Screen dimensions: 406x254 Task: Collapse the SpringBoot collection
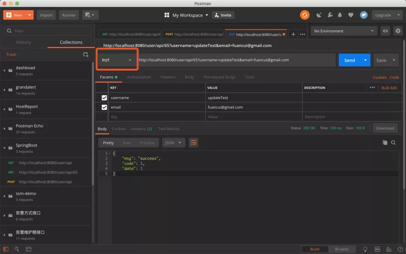click(x=5, y=148)
